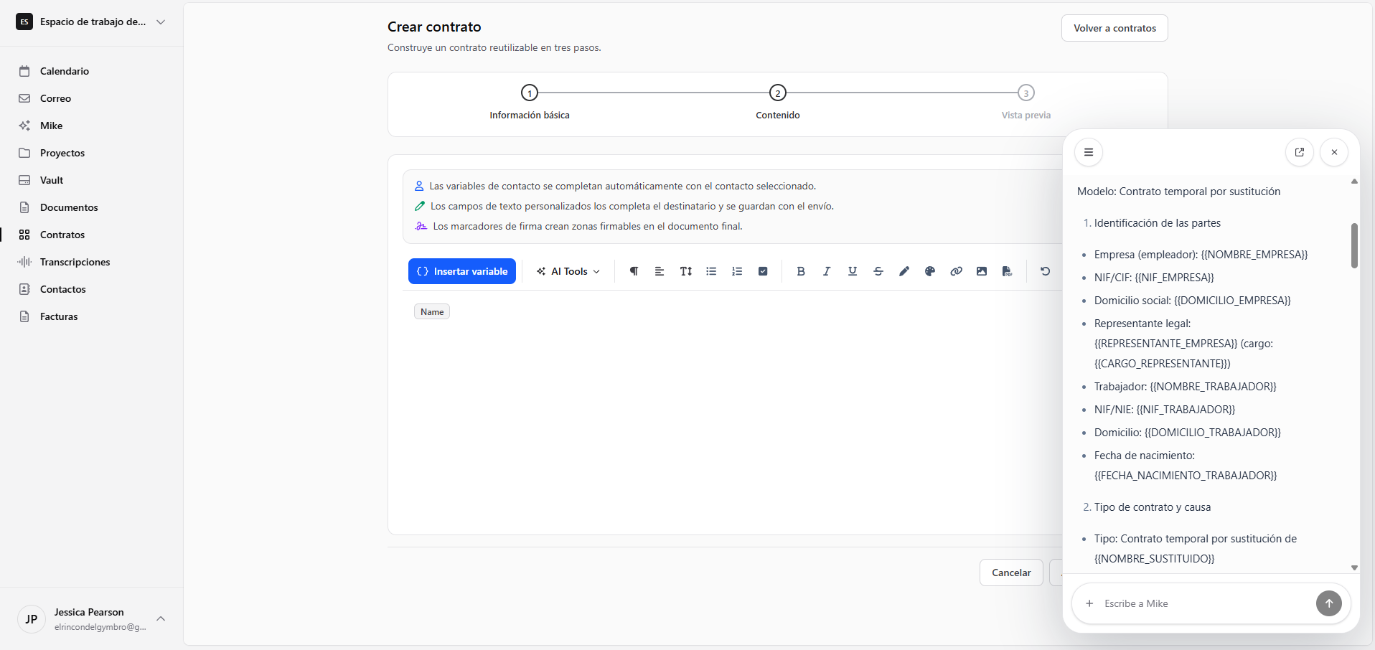Insert a bulleted list

(x=711, y=271)
